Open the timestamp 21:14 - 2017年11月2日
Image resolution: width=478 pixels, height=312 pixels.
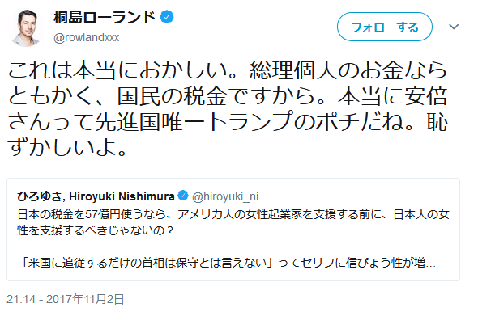(66, 299)
